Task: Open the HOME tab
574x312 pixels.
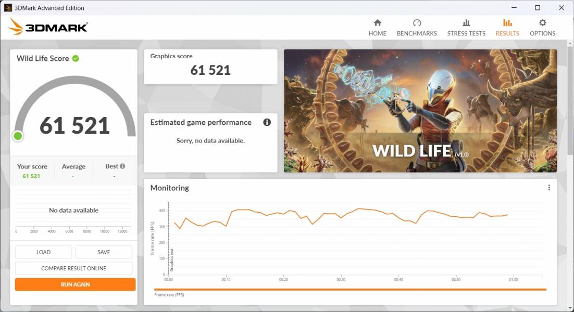Action: 378,28
